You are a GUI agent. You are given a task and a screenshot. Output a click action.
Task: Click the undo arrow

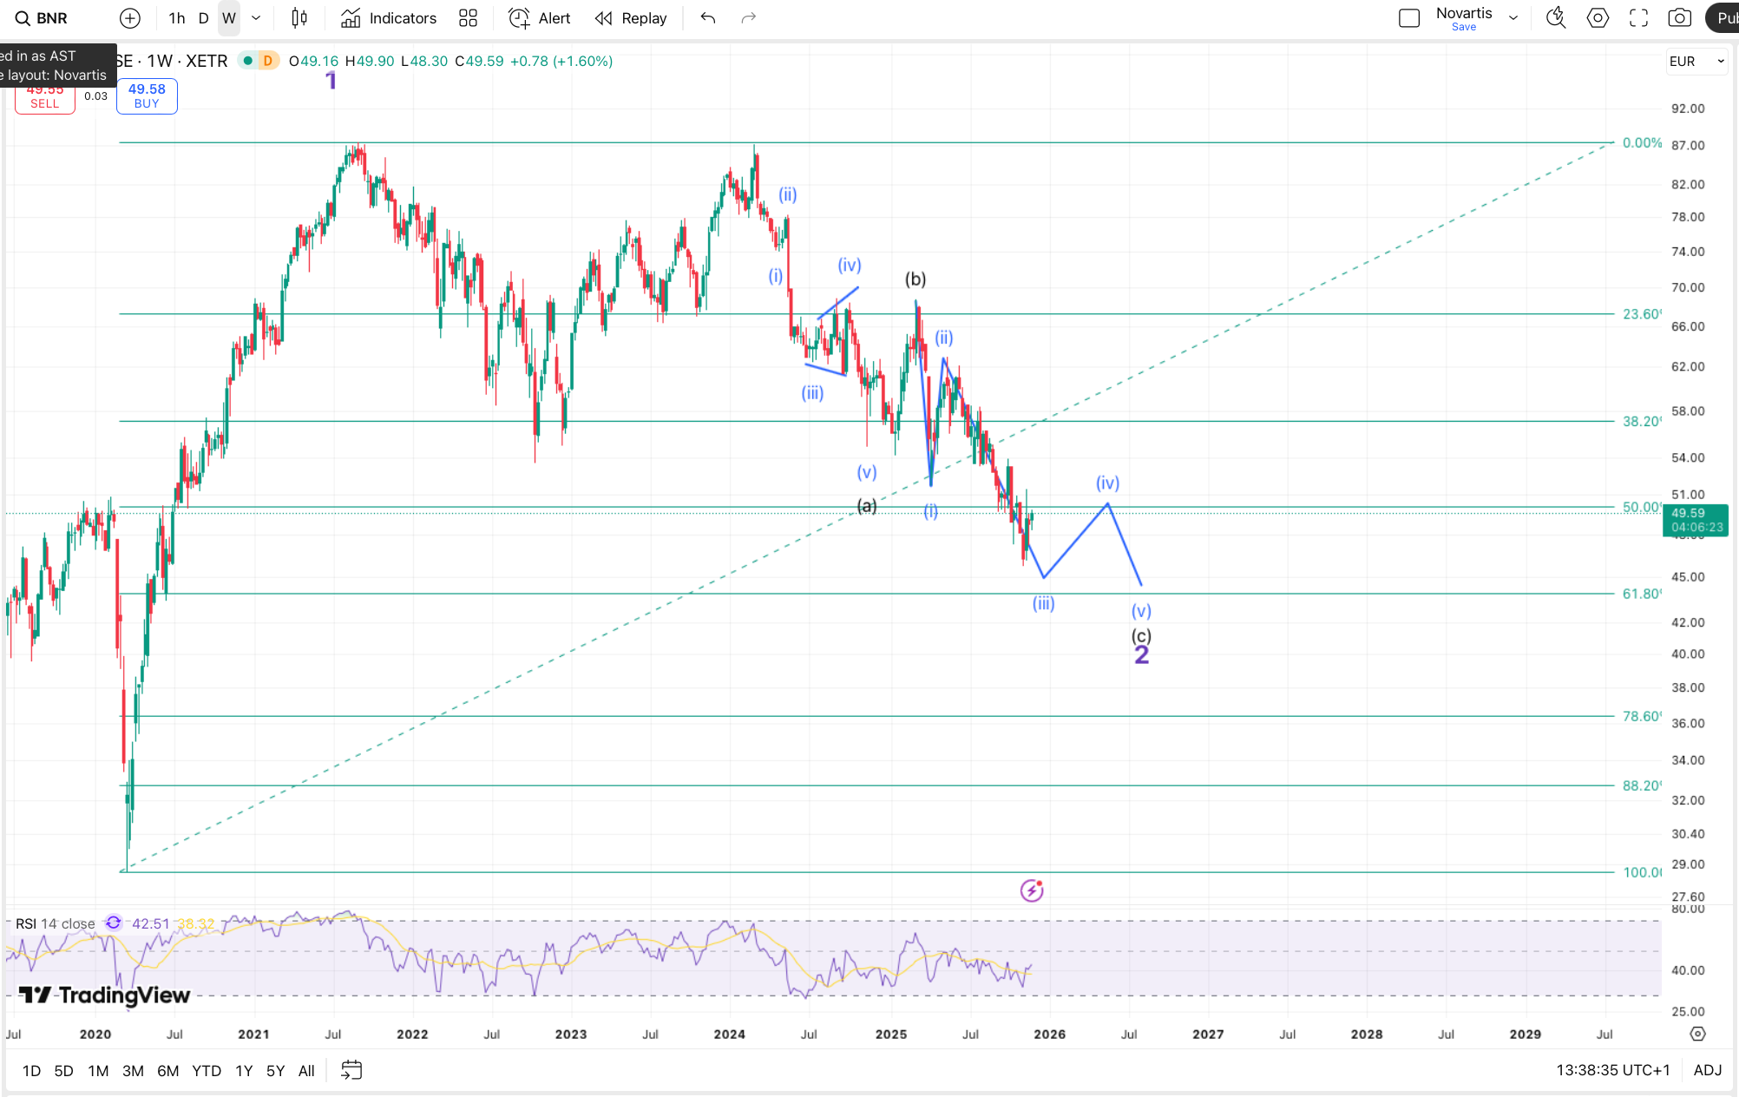coord(708,18)
